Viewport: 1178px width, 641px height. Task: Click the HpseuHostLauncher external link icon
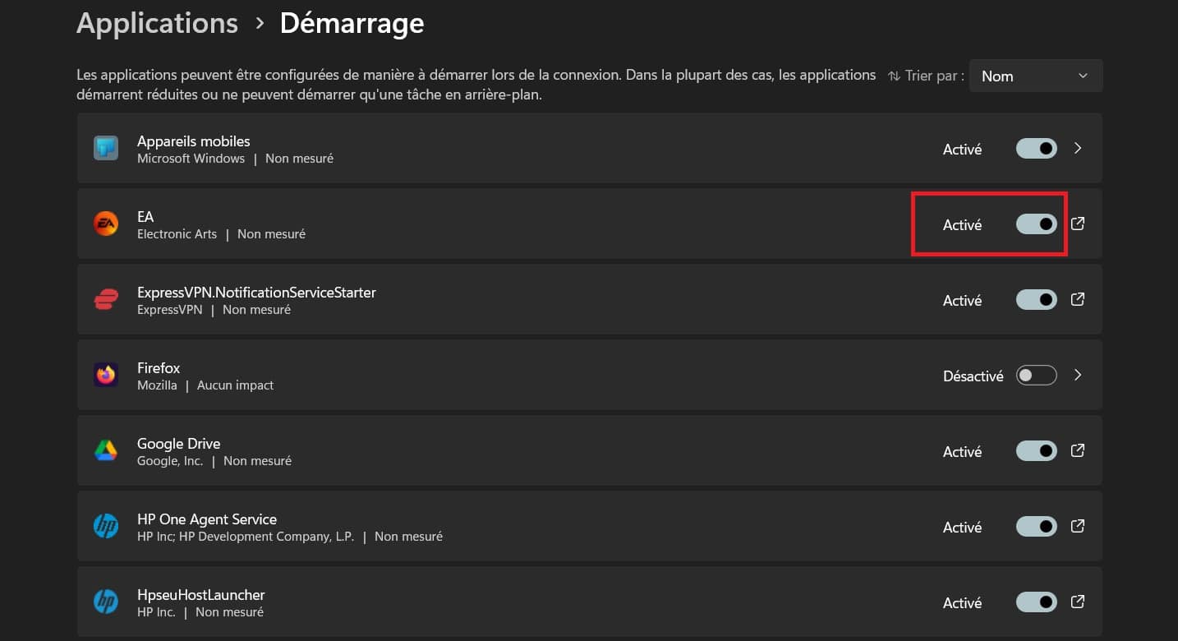click(1077, 602)
